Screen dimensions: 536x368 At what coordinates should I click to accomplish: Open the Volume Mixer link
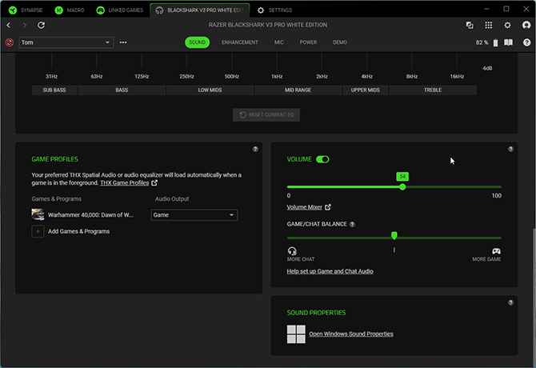pyautogui.click(x=304, y=207)
